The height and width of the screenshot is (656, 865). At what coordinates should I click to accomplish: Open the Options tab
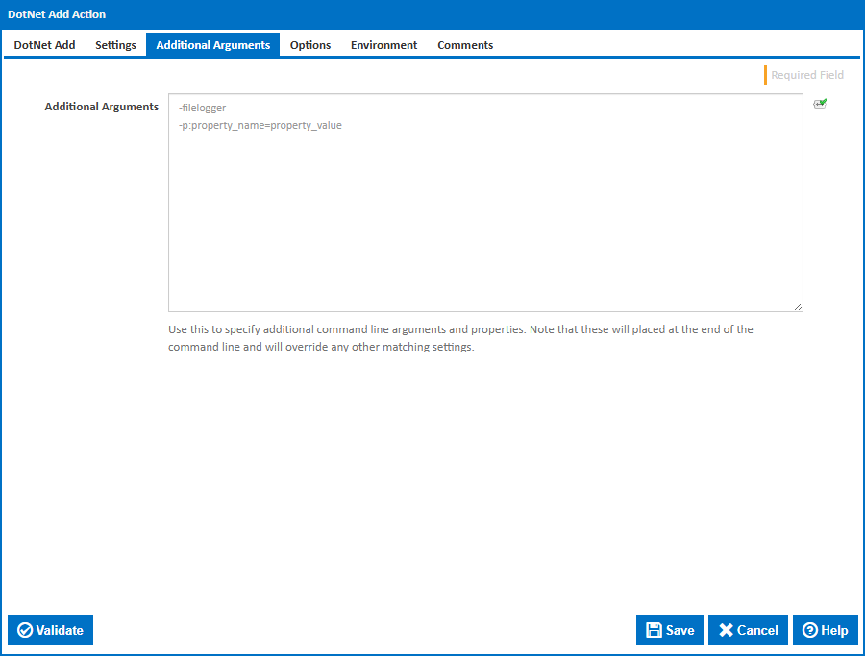click(309, 44)
